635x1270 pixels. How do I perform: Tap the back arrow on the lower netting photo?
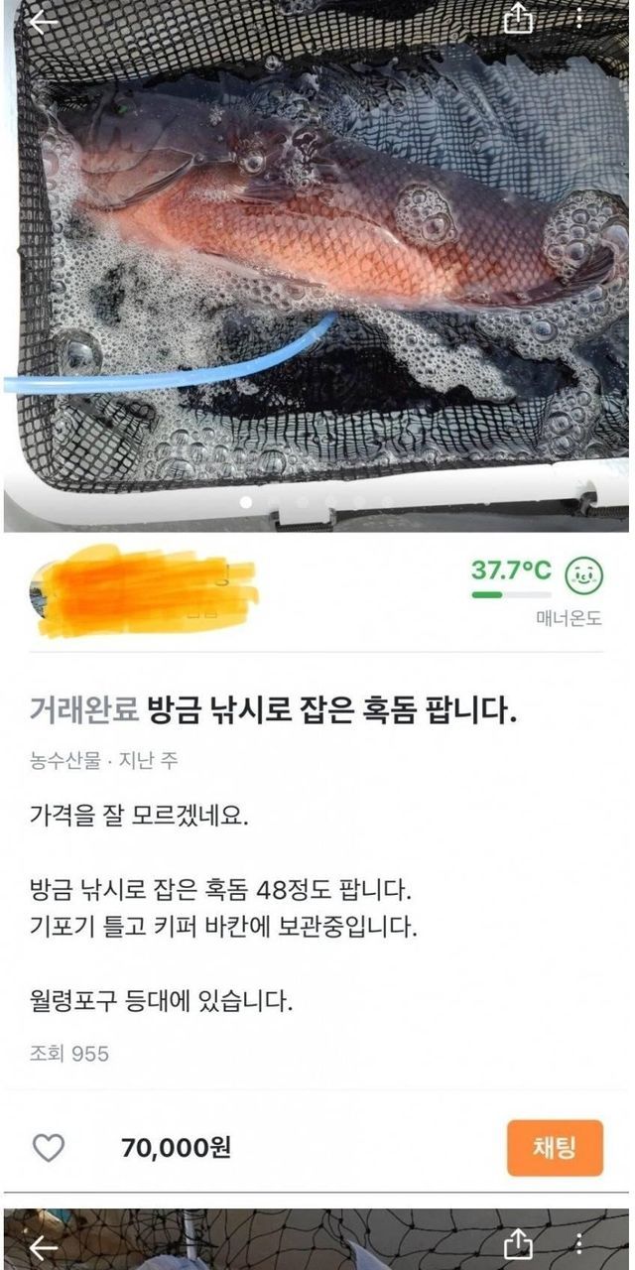(44, 1246)
